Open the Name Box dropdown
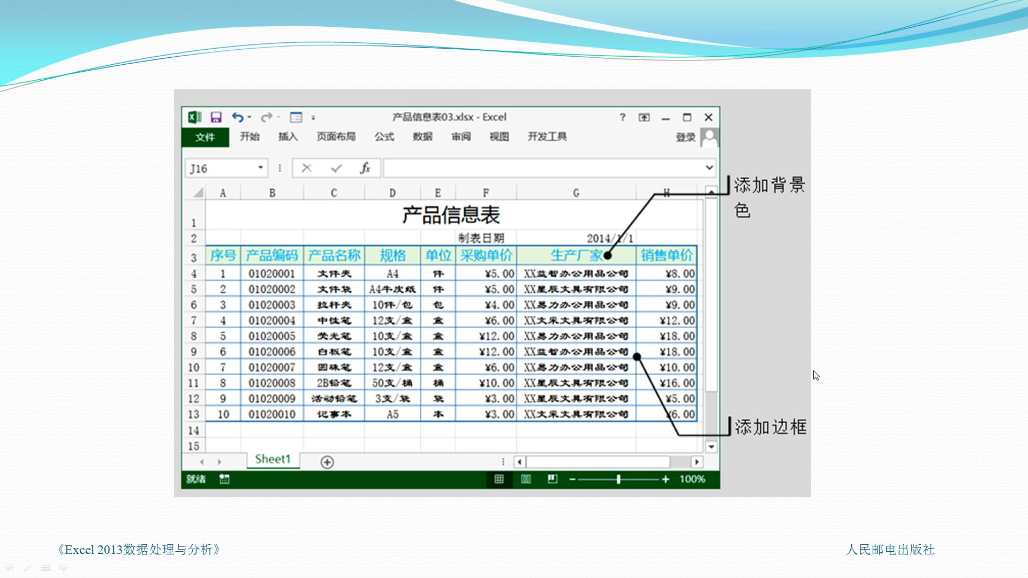The height and width of the screenshot is (578, 1028). coord(261,168)
